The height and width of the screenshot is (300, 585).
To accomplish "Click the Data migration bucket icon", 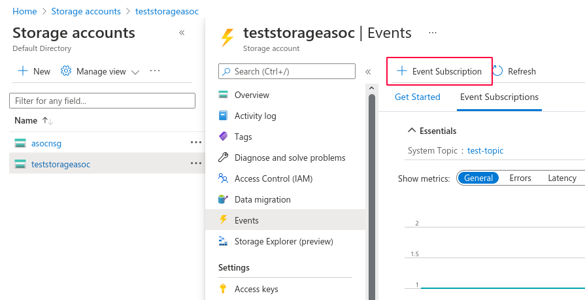I will click(223, 199).
